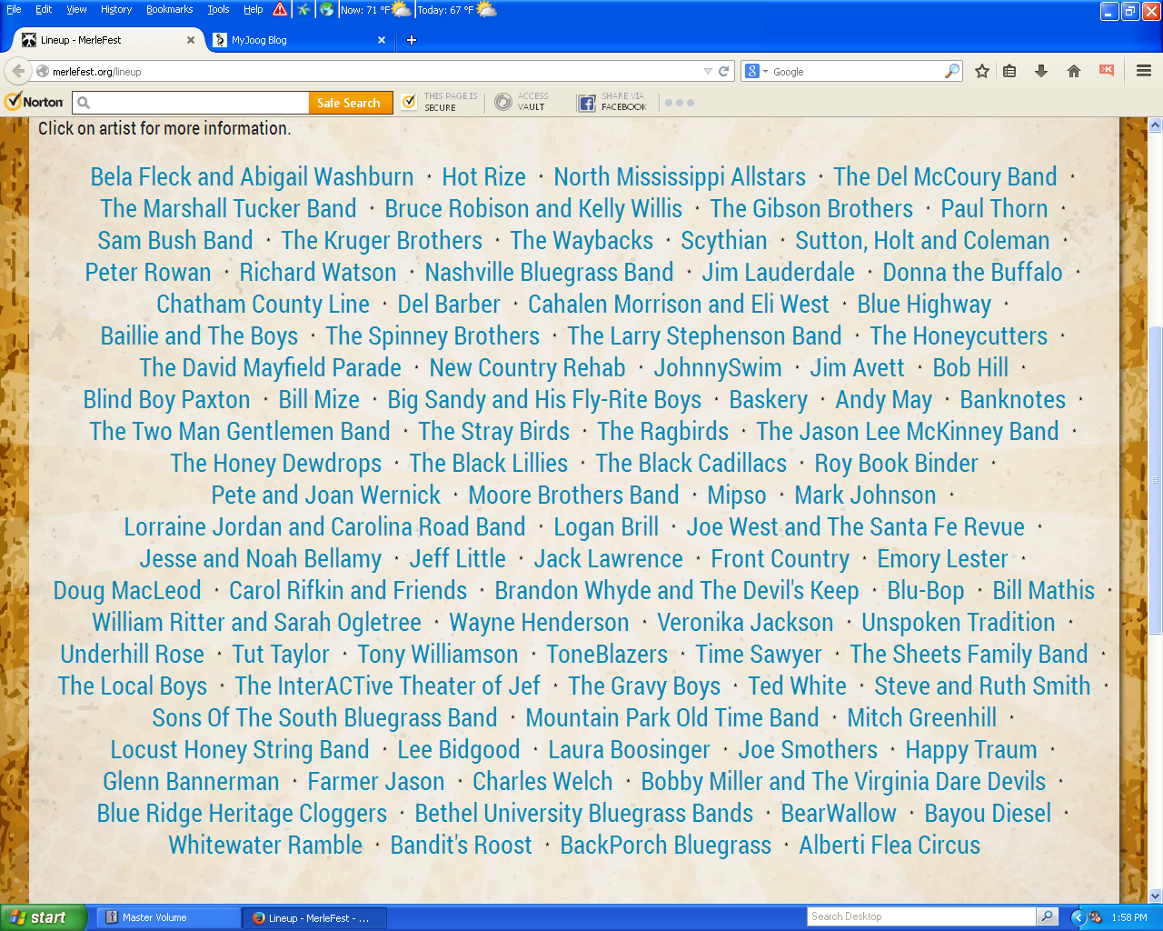Viewport: 1163px width, 931px height.
Task: Click The Stray Birds link
Action: tap(493, 431)
